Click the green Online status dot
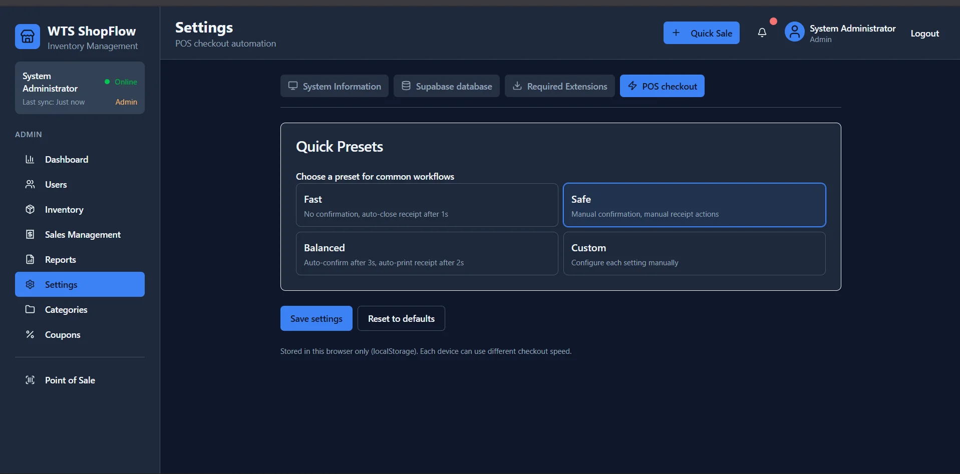The height and width of the screenshot is (474, 960). 107,82
